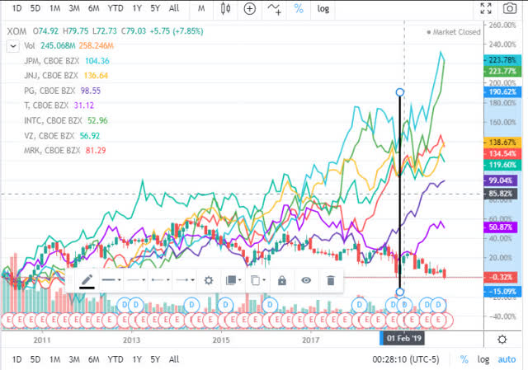Set 6M range in top toolbar
This screenshot has height=370, width=528.
point(93,8)
